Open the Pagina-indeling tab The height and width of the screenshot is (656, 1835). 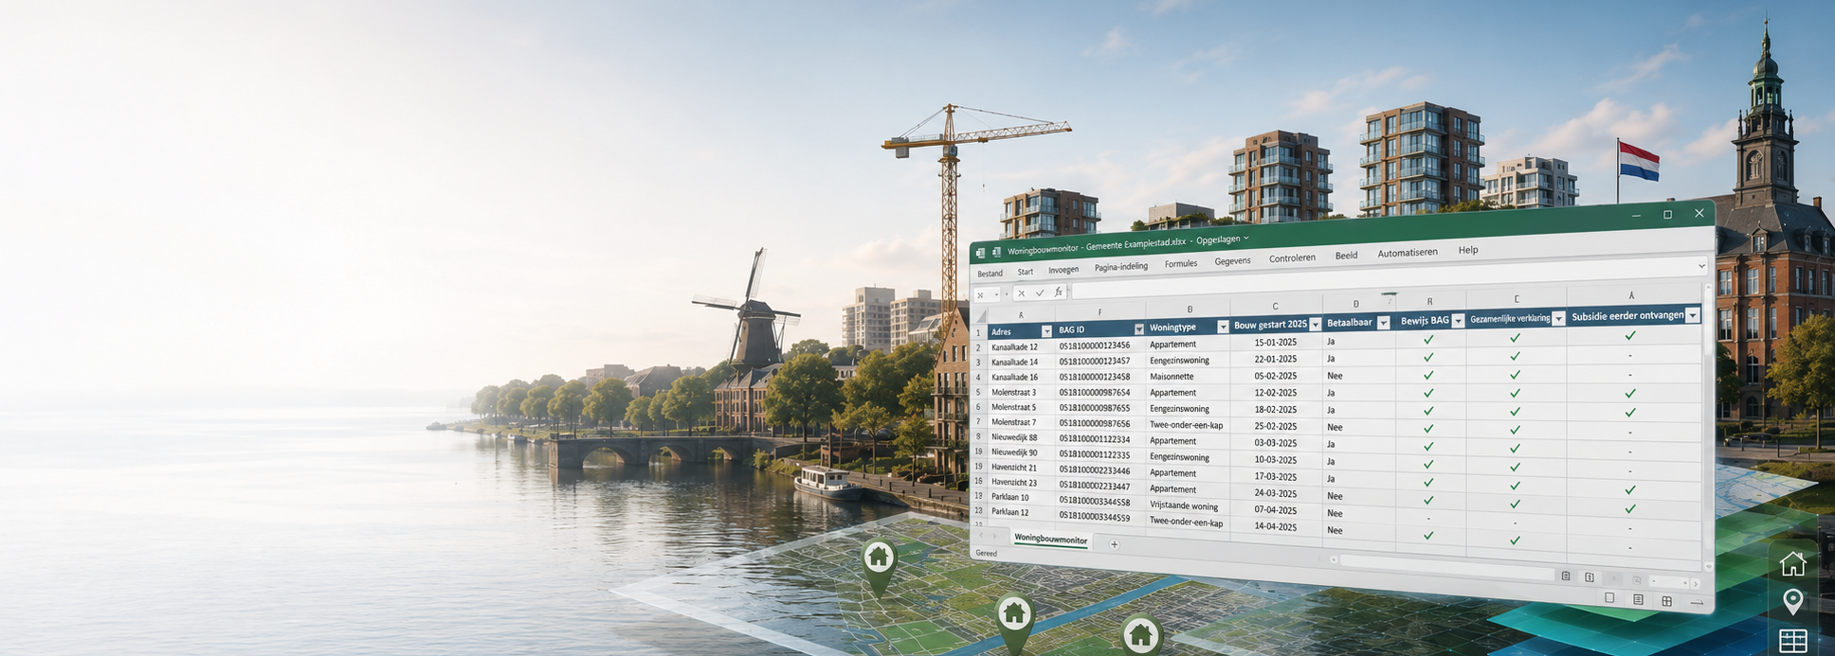click(x=1121, y=267)
